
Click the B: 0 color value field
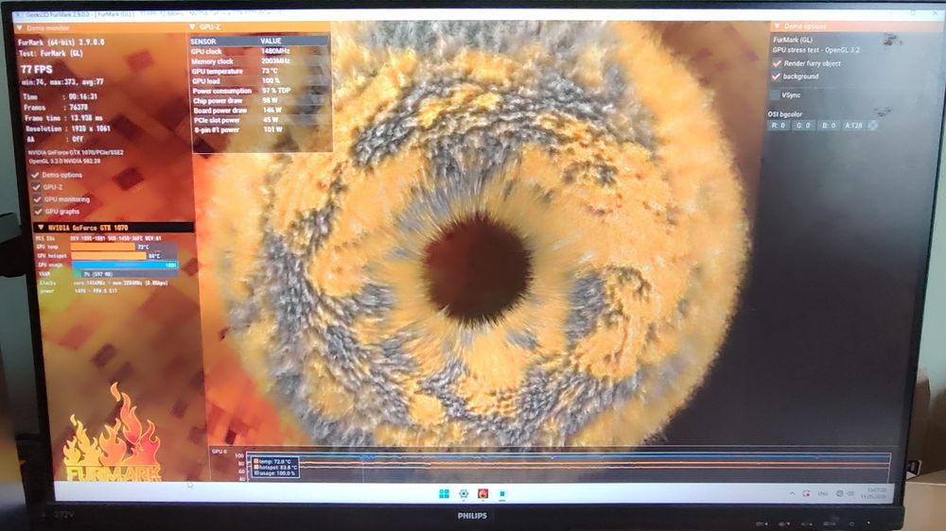pos(829,126)
